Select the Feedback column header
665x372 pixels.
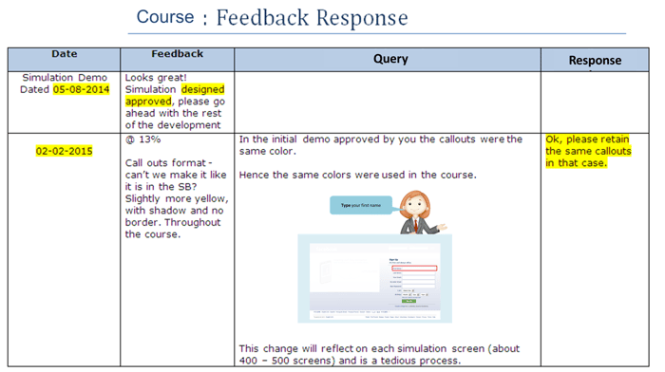pyautogui.click(x=178, y=60)
